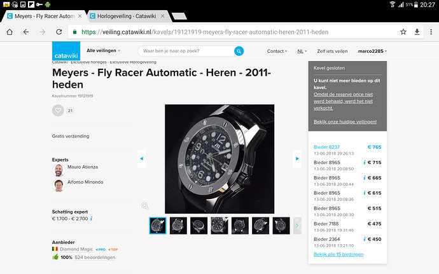Open the 'Bekijk onze huidige veilingen!' link
This screenshot has width=439, height=274.
(x=345, y=122)
